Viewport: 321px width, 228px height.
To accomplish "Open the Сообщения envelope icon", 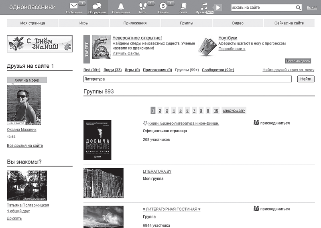I will point(73,6).
